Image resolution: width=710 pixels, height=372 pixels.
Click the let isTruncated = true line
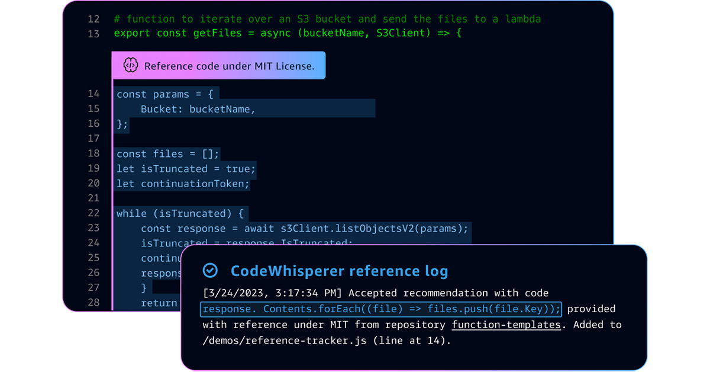pos(186,169)
